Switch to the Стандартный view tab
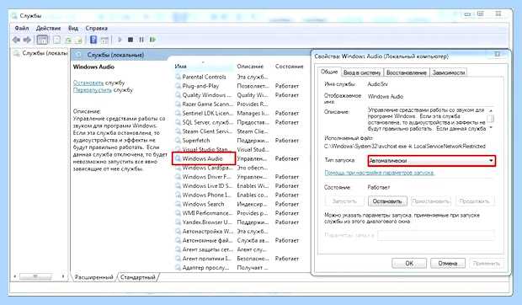The height and width of the screenshot is (305, 522). (138, 277)
